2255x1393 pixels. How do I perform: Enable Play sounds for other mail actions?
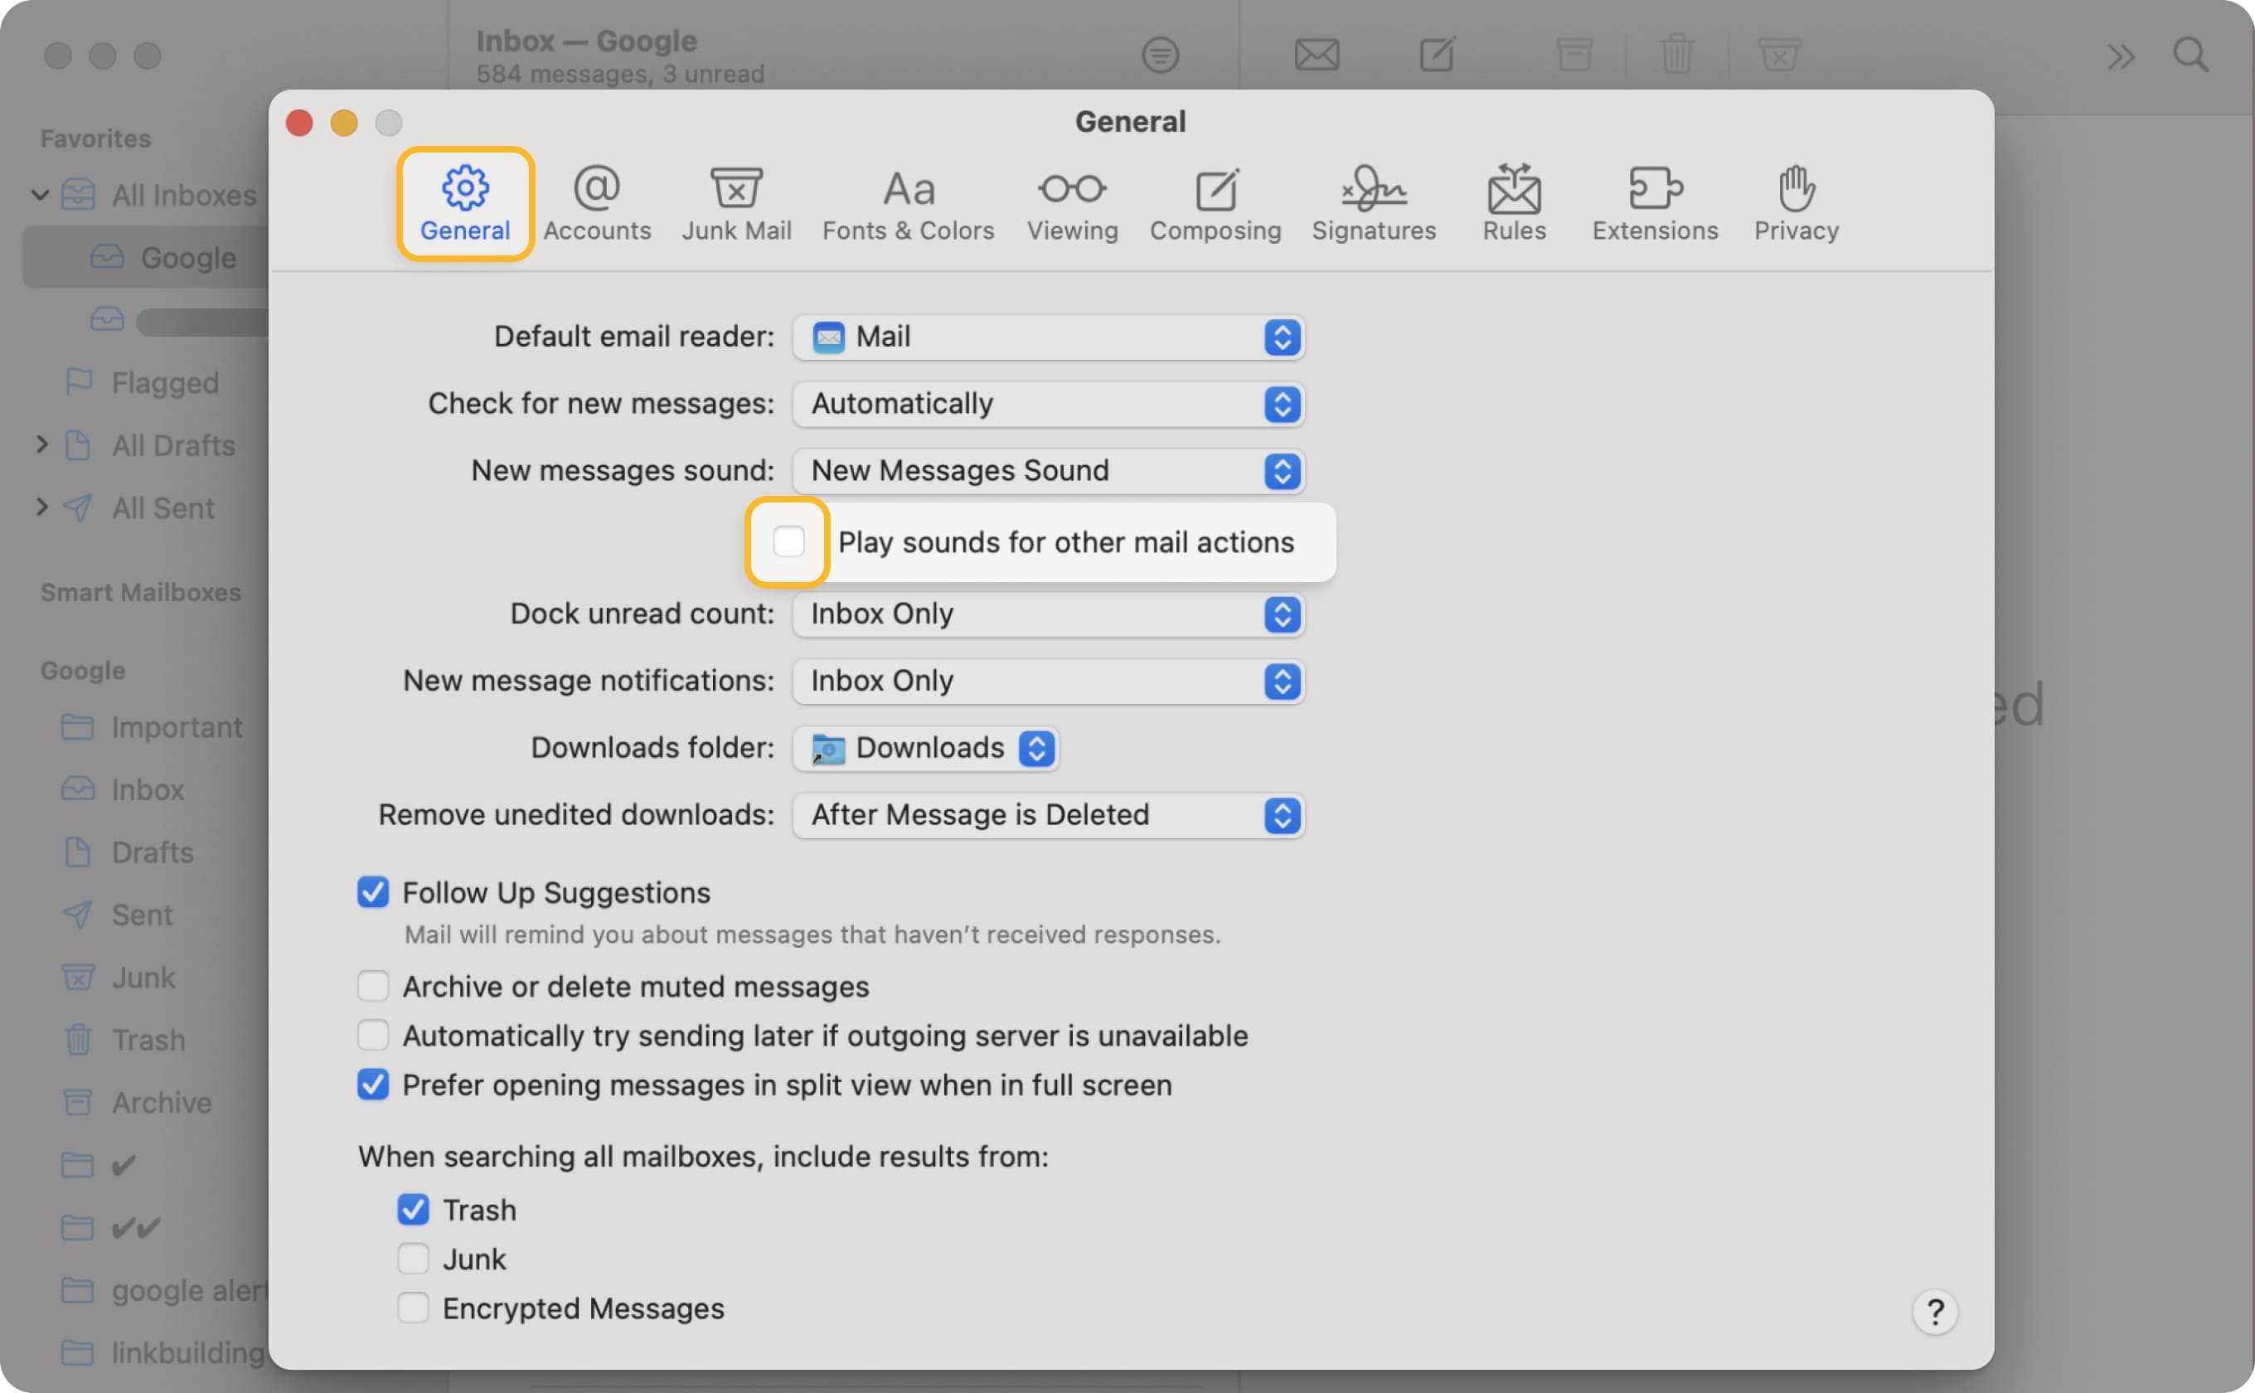point(788,542)
